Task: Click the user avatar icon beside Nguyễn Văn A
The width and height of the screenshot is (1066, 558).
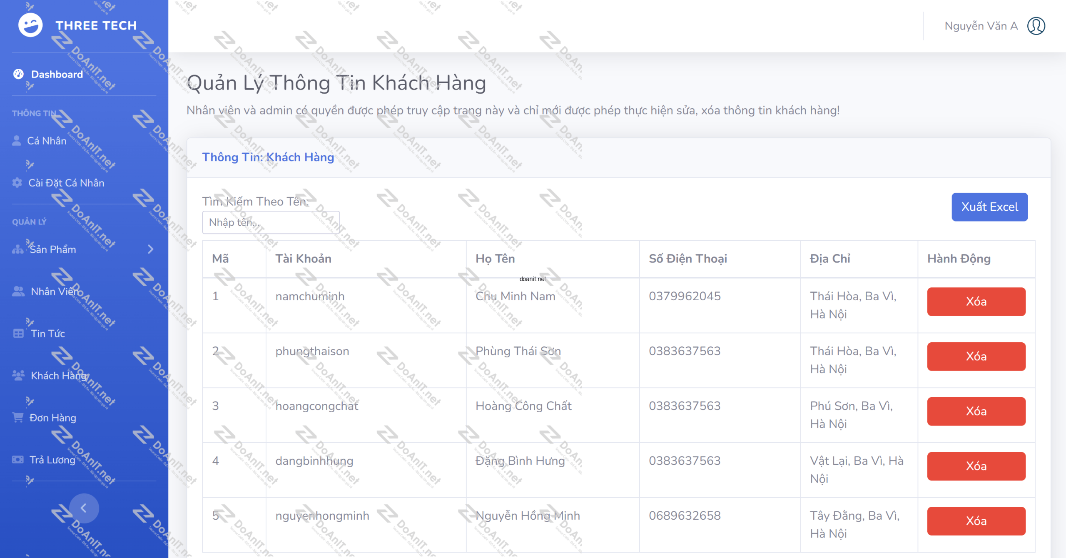Action: coord(1036,26)
